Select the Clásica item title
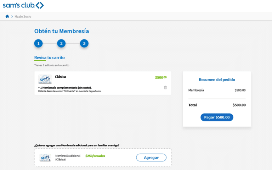 pyautogui.click(x=61, y=77)
